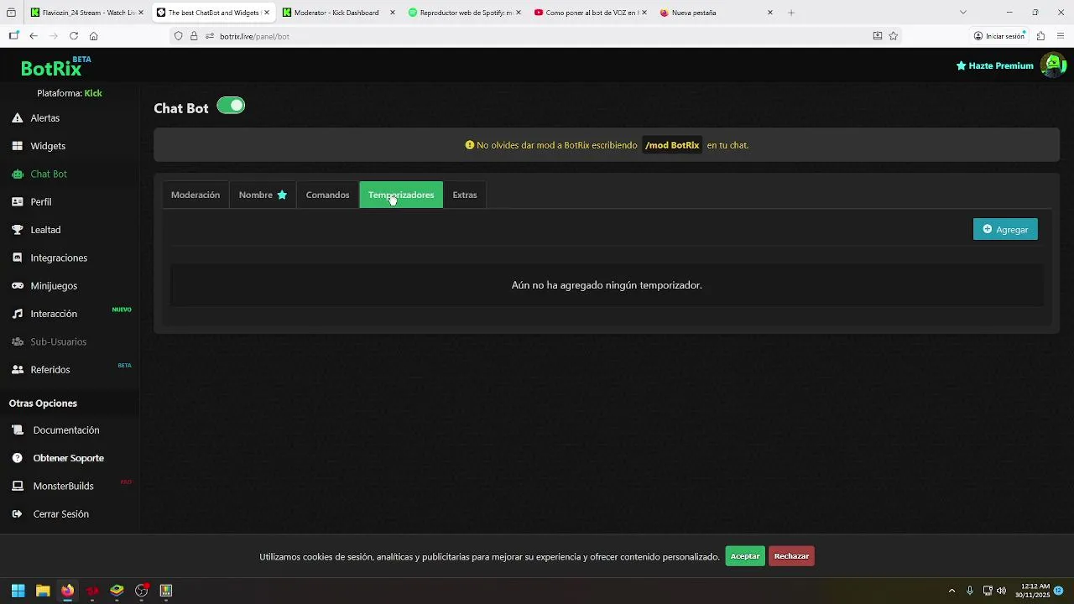Viewport: 1074px width, 604px height.
Task: Go back in browser history
Action: pos(34,36)
